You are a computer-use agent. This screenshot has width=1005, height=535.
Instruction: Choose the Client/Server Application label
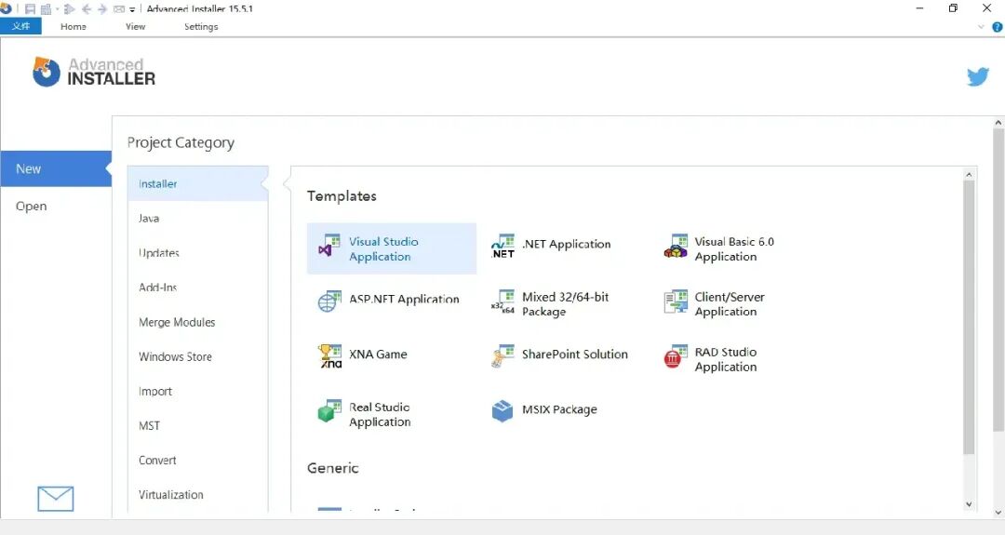tap(730, 303)
